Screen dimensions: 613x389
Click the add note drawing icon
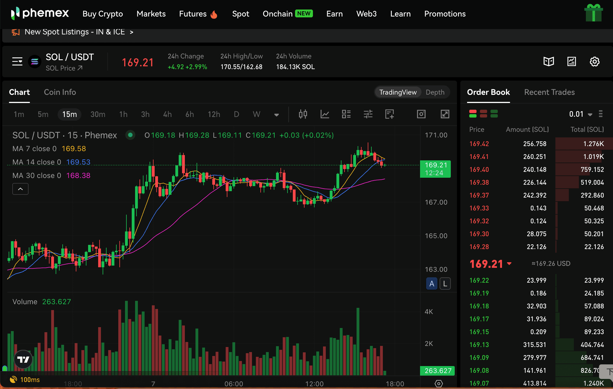(x=390, y=114)
